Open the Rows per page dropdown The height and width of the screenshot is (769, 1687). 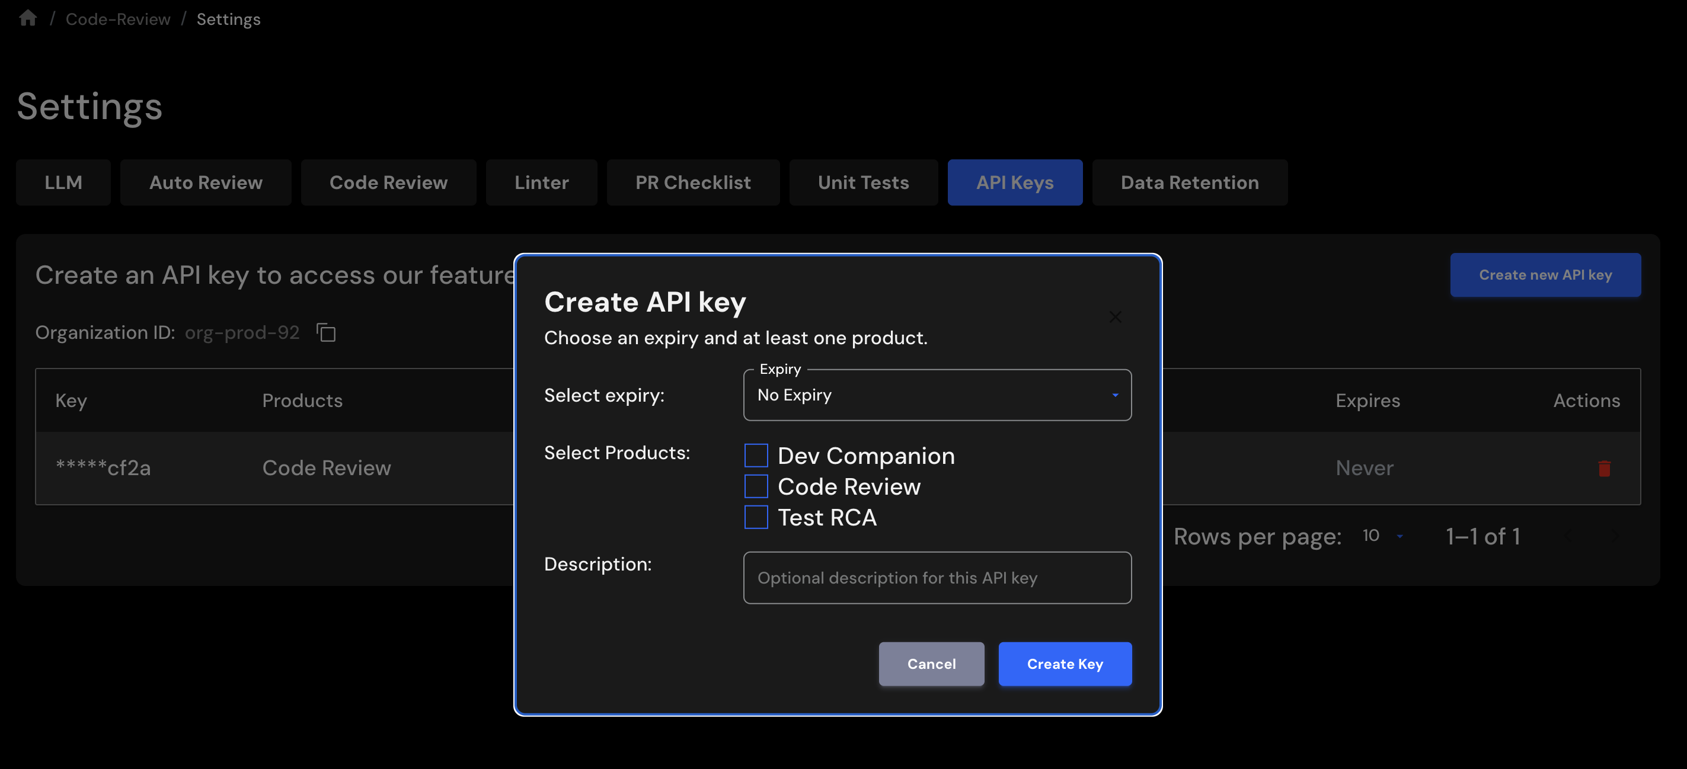pyautogui.click(x=1382, y=536)
